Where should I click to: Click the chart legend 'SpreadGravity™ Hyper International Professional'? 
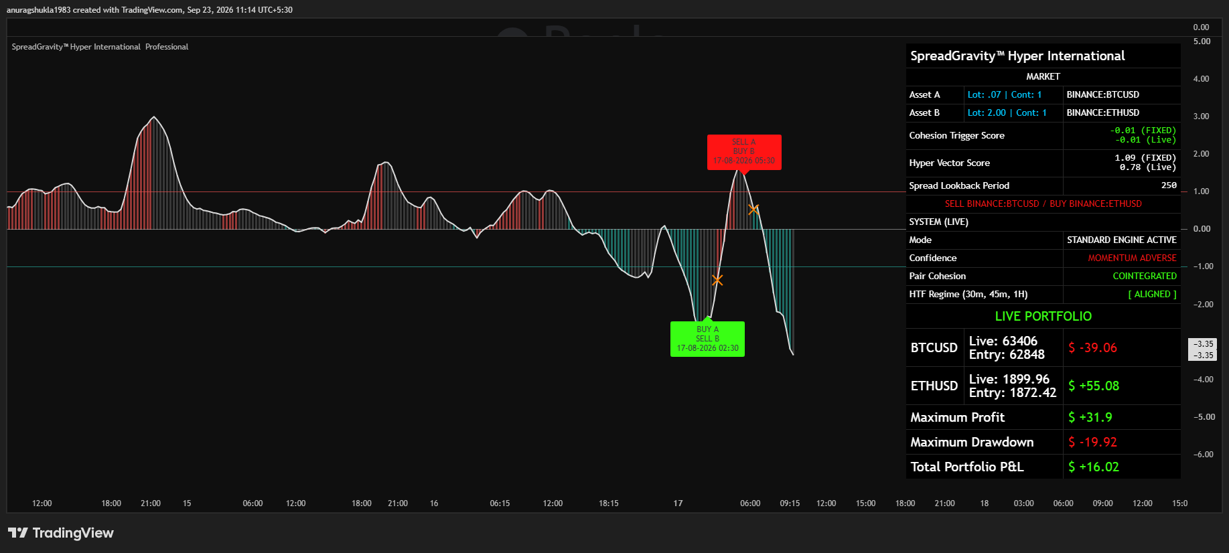100,47
